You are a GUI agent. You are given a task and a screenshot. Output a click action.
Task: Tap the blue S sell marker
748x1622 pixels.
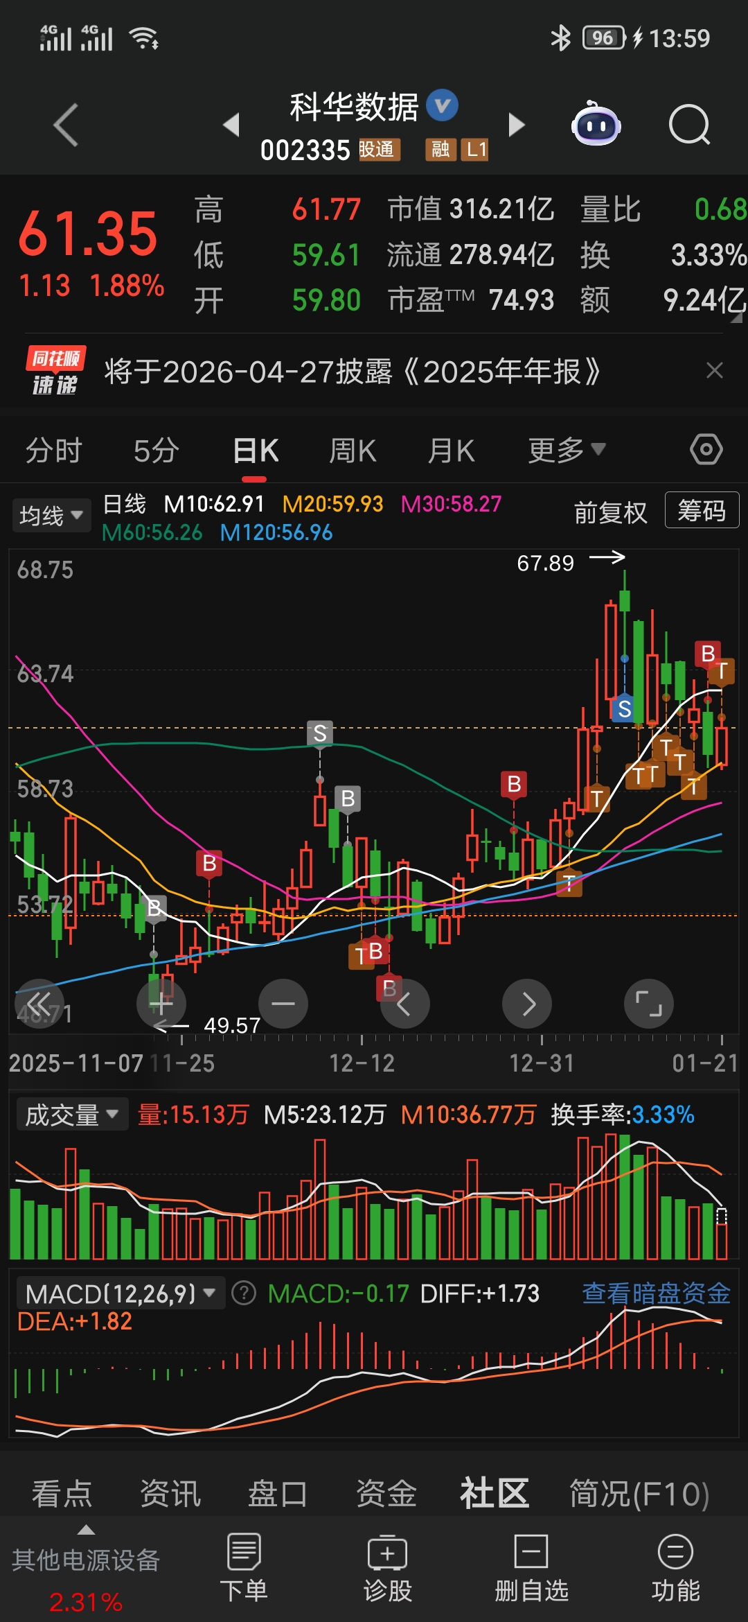(624, 708)
